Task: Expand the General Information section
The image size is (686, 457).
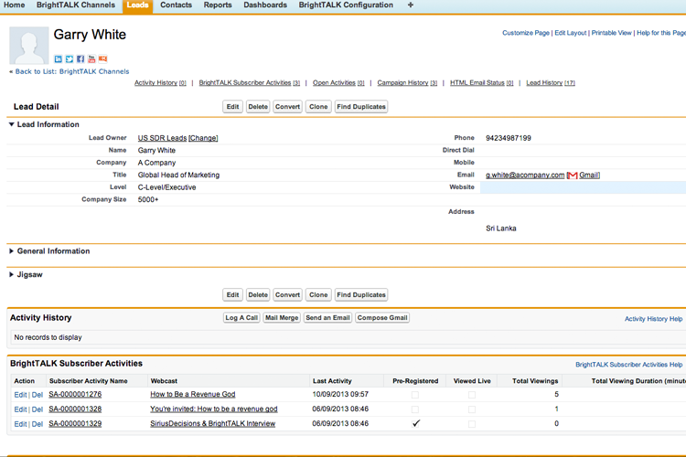Action: coord(12,251)
